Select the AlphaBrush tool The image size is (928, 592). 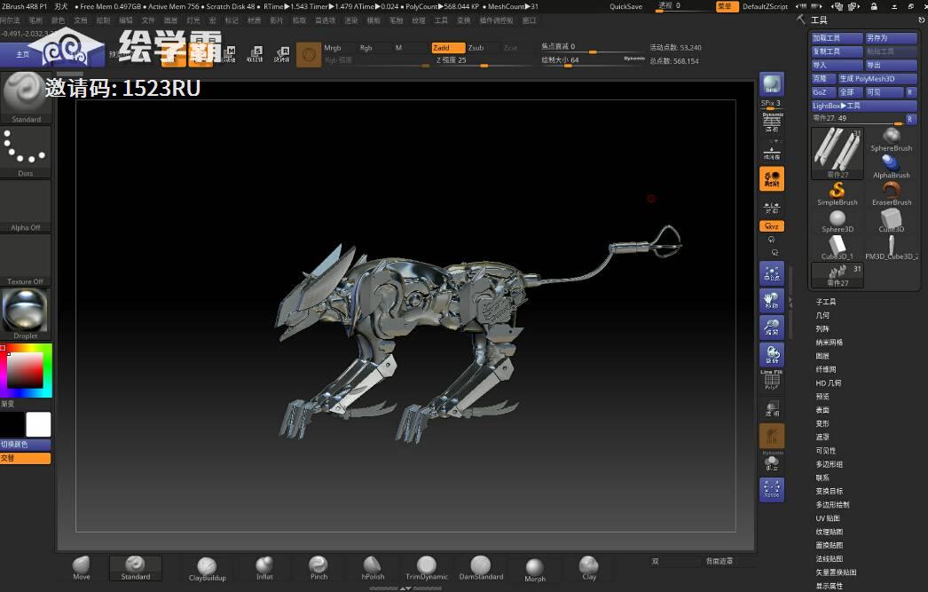[891, 167]
